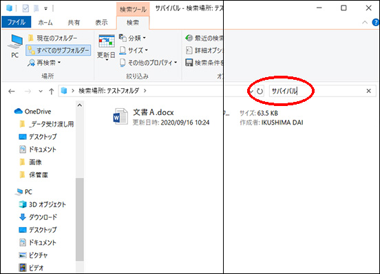The height and width of the screenshot is (274, 380).
Task: Collapse the ribbon with the caret
Action: click(365, 23)
